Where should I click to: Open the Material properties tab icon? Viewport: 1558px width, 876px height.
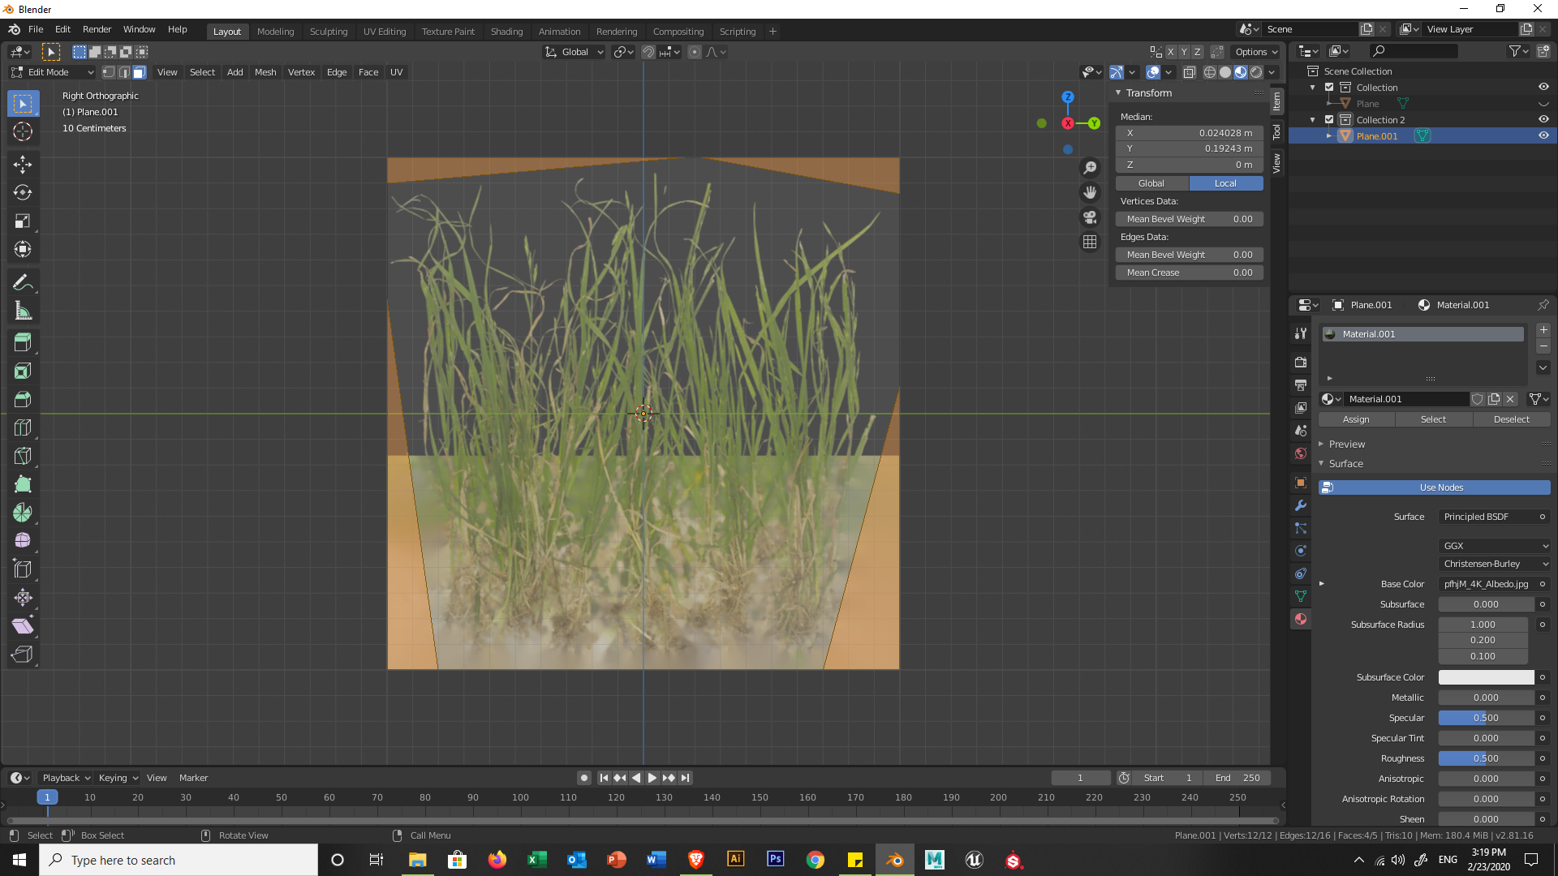coord(1301,619)
